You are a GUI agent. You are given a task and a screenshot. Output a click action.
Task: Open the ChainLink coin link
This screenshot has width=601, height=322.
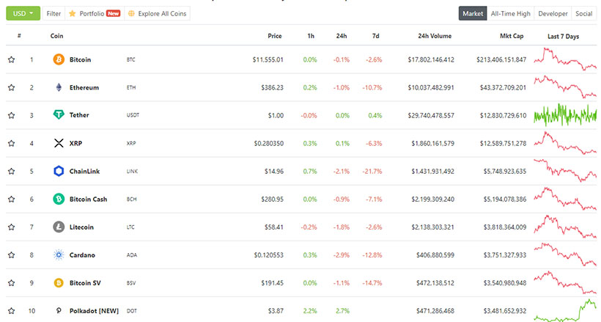click(x=84, y=171)
